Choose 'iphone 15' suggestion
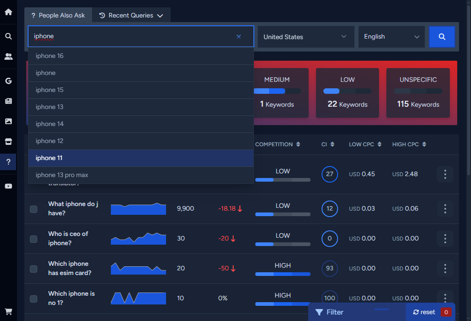The height and width of the screenshot is (321, 471). pos(141,90)
